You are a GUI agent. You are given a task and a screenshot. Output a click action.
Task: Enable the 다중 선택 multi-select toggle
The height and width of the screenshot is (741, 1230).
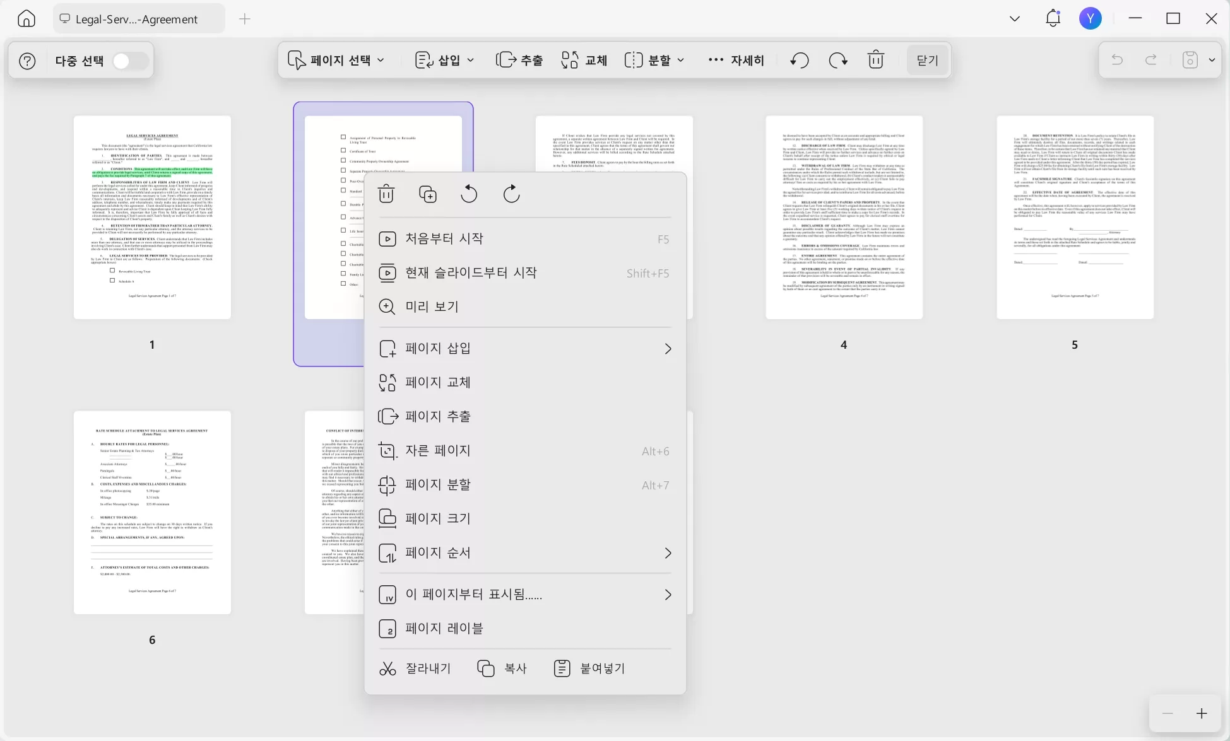(129, 60)
